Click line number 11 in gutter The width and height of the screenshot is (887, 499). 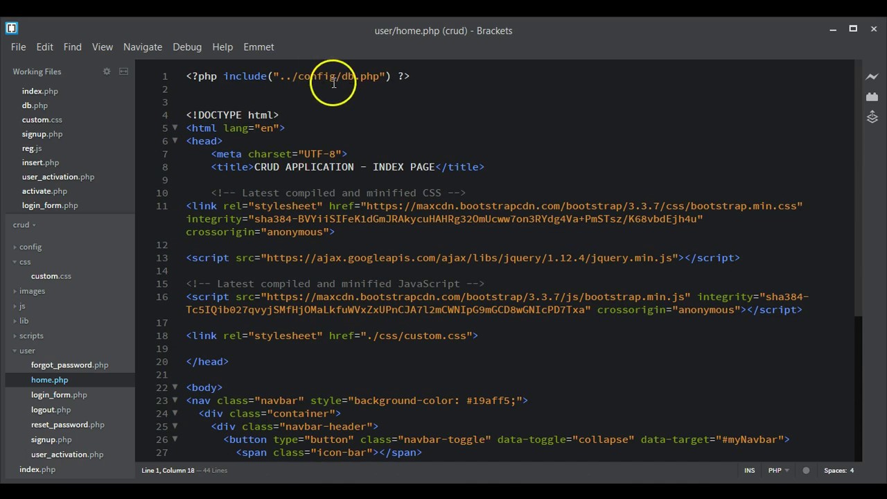[x=161, y=206]
